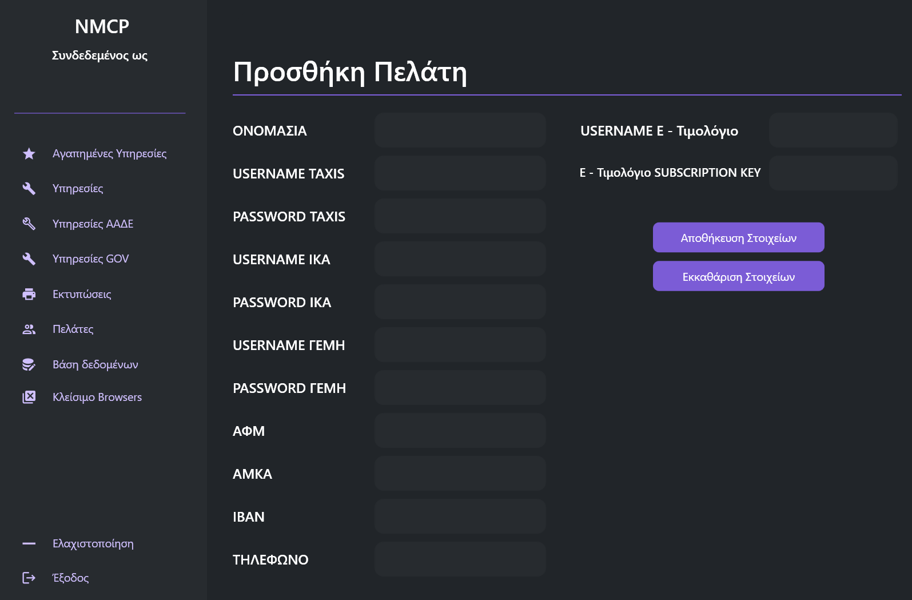Click the minimize dash icon for Ελαχιστοποίηση
The height and width of the screenshot is (600, 912).
29,543
